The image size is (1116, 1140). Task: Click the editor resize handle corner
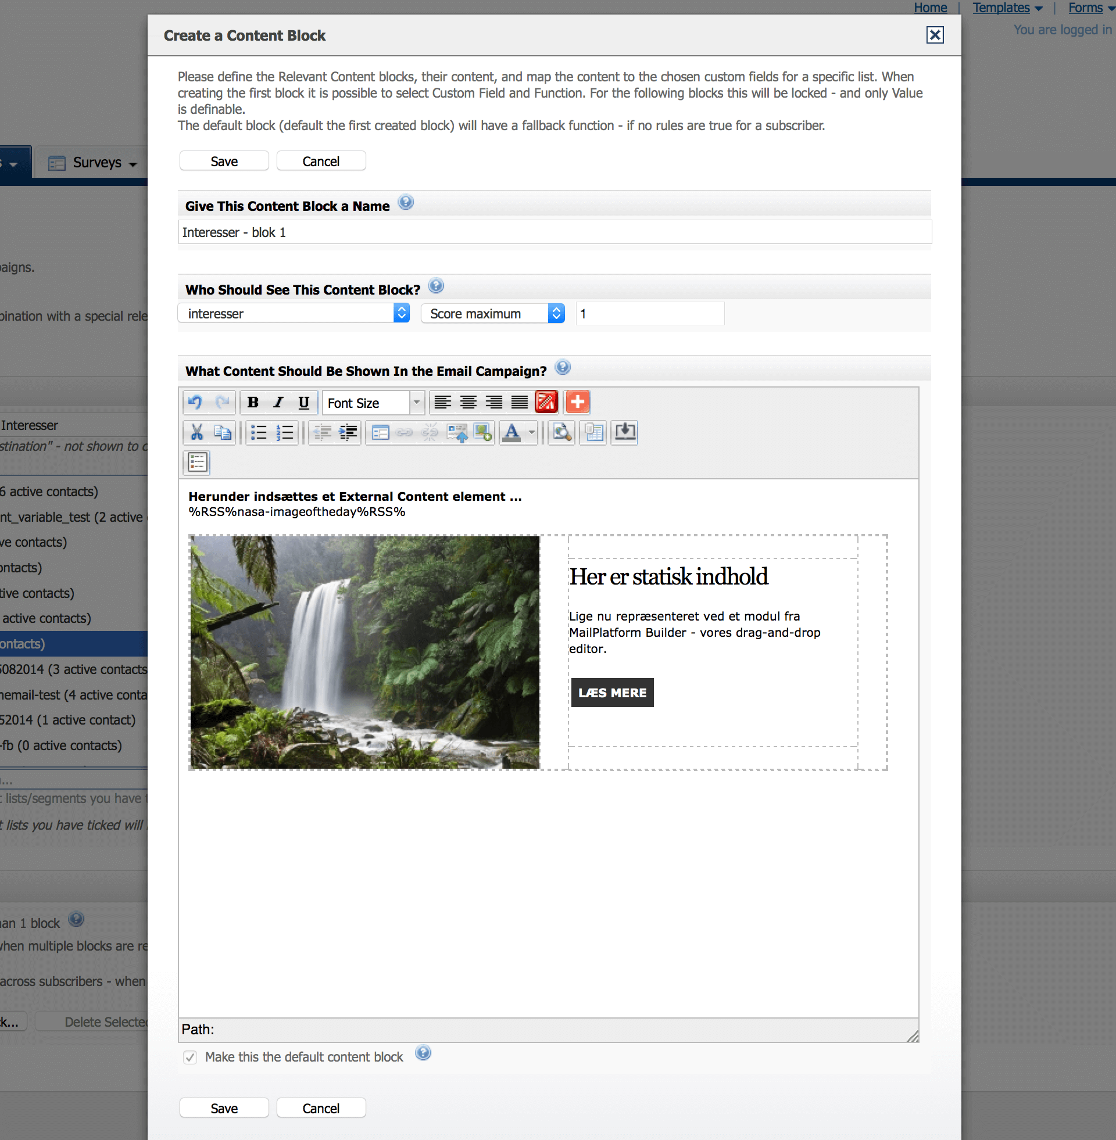[x=912, y=1037]
